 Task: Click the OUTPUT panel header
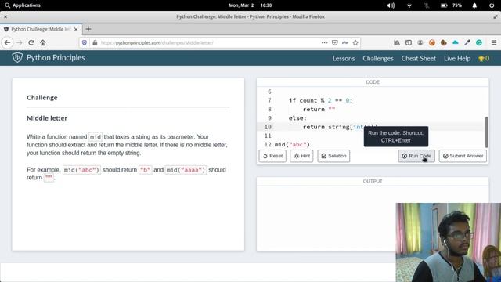373,181
